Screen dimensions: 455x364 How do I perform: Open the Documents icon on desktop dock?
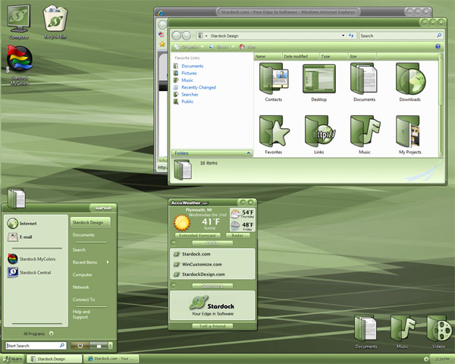click(366, 332)
